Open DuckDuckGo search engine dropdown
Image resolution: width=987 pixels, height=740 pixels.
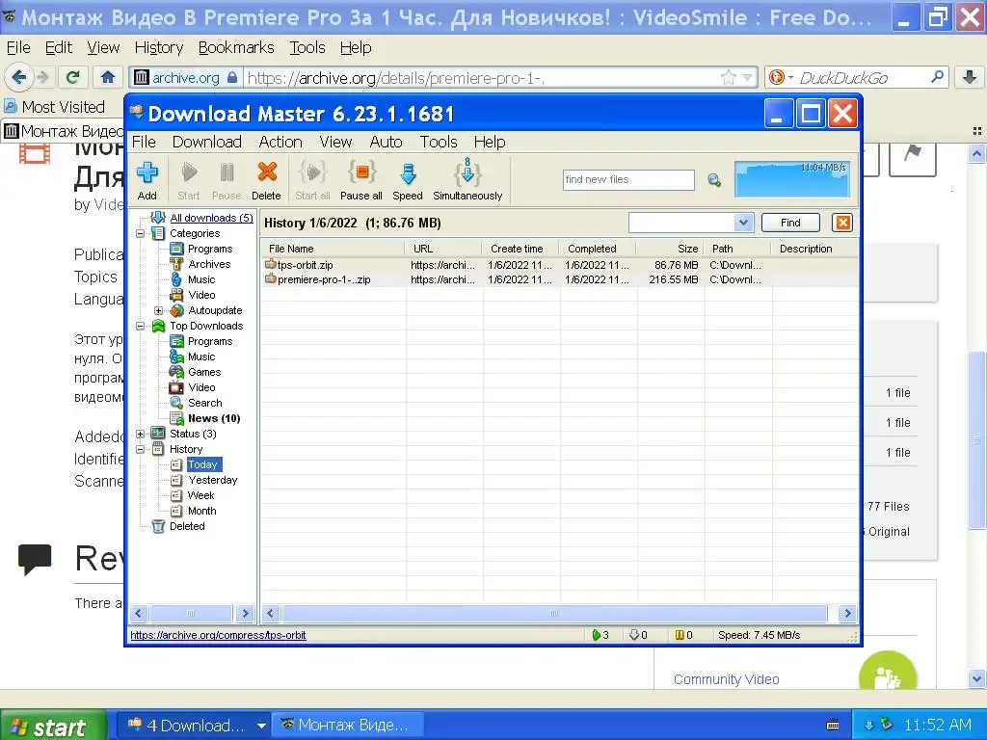pos(790,77)
